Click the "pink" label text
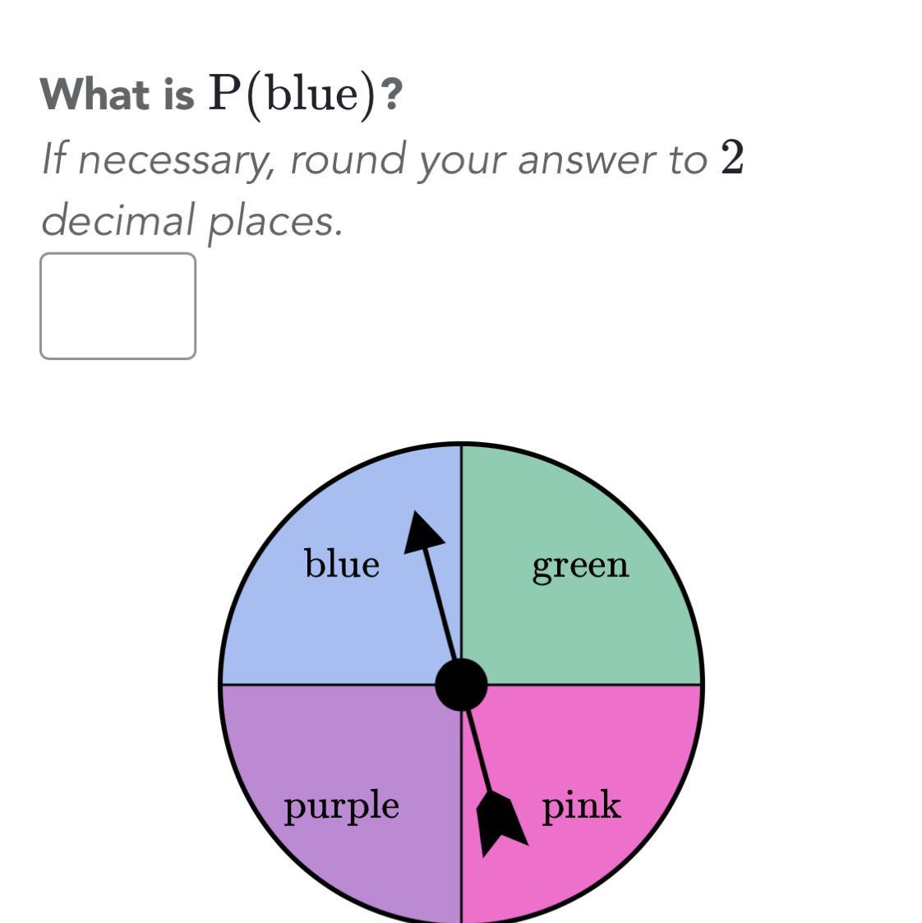 pos(581,806)
